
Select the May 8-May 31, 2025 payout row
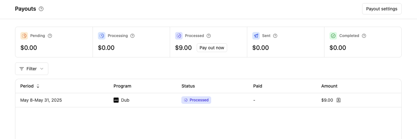(41, 100)
